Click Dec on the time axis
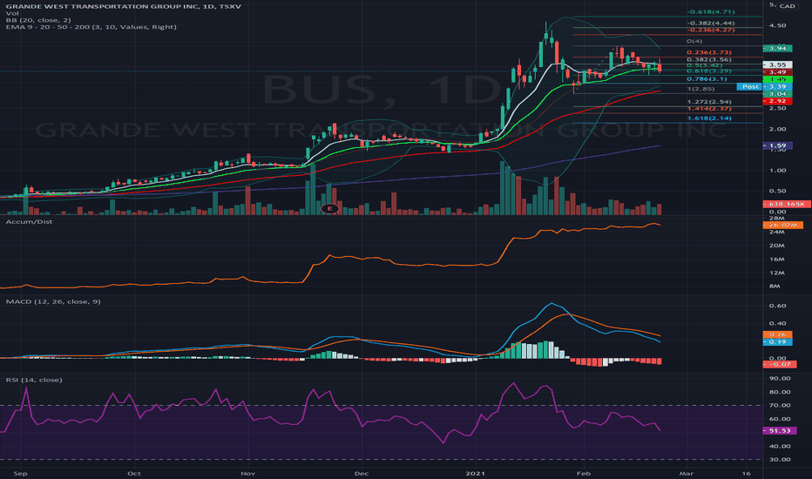812x479 pixels. coord(362,473)
